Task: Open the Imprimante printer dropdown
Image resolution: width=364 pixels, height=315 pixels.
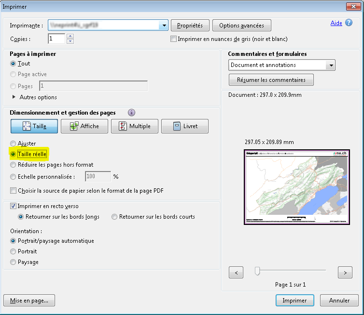Action: 164,25
